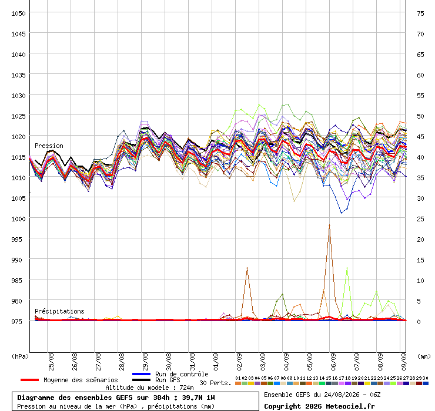Click the 'Pression' chart label
Screen dimensions: 435x411
(49, 146)
